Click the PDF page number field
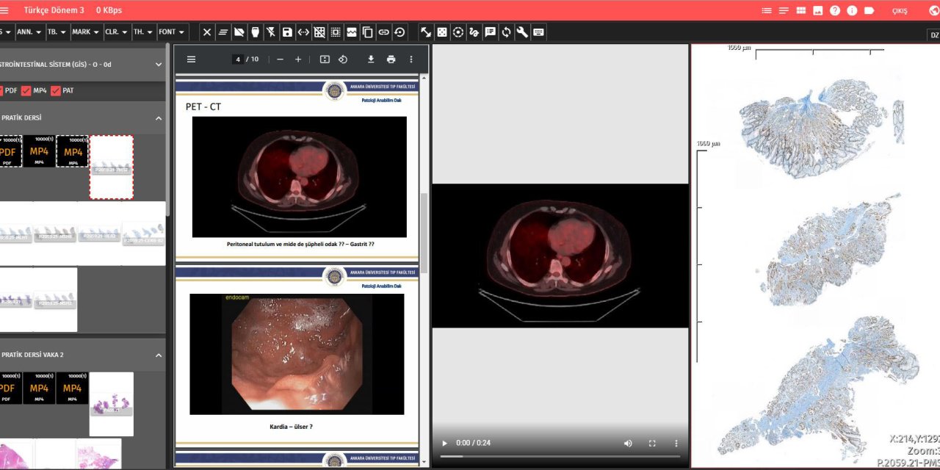 tap(237, 59)
